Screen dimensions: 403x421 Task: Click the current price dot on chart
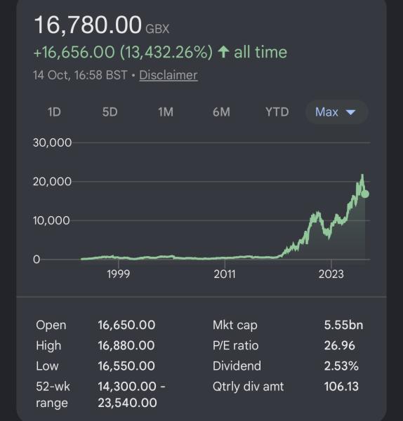365,194
